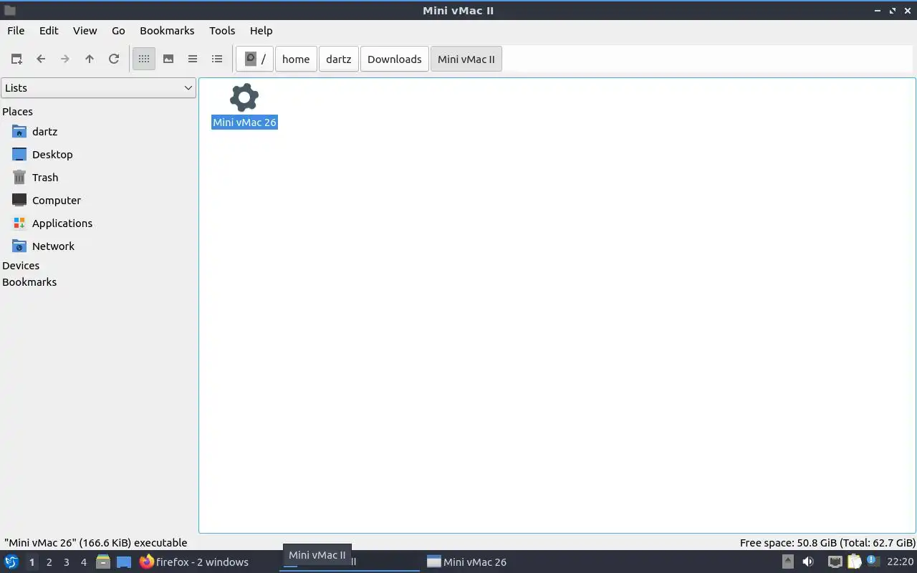
Task: Open the Help menu
Action: coord(261,31)
